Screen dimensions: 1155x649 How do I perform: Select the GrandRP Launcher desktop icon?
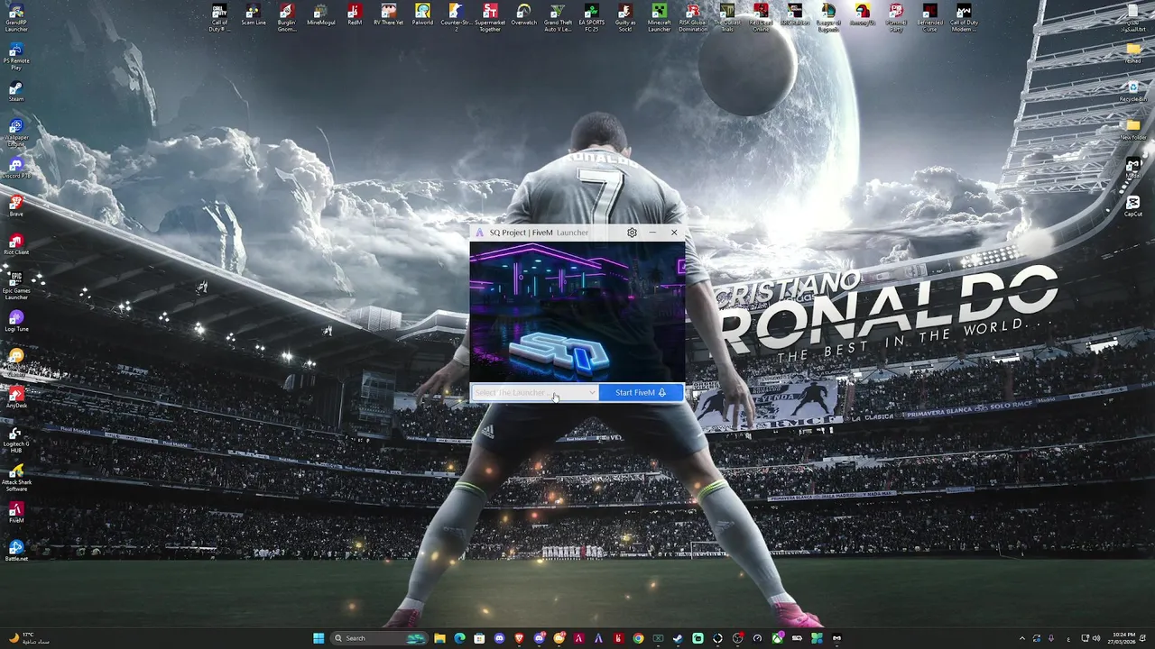pos(16,18)
